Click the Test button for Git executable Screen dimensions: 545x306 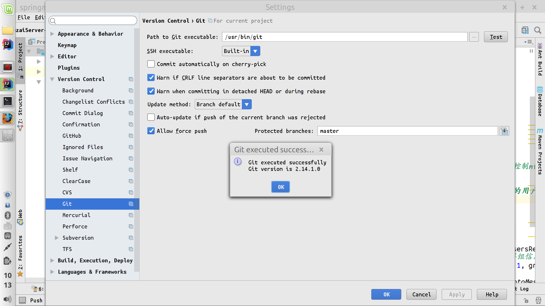pos(496,37)
